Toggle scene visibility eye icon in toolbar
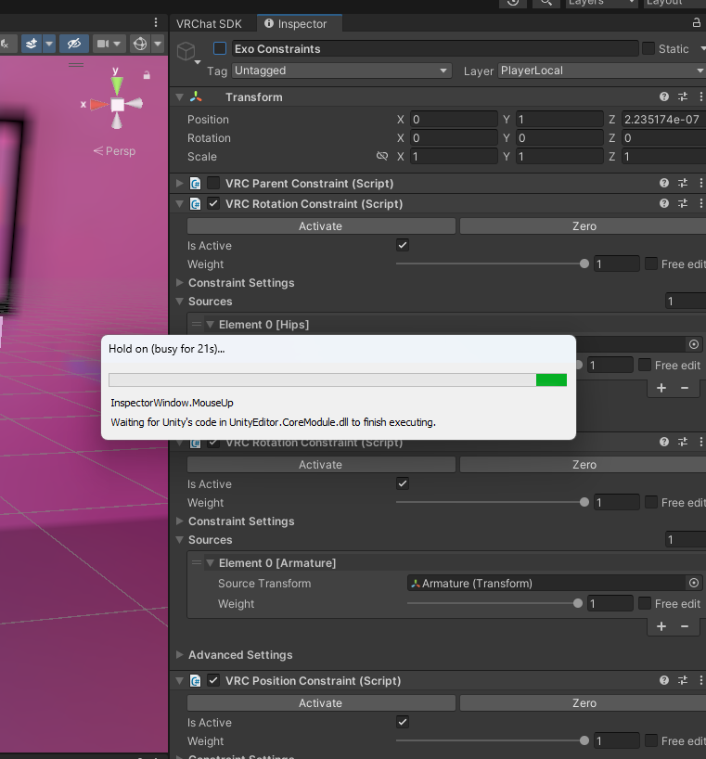 (73, 44)
